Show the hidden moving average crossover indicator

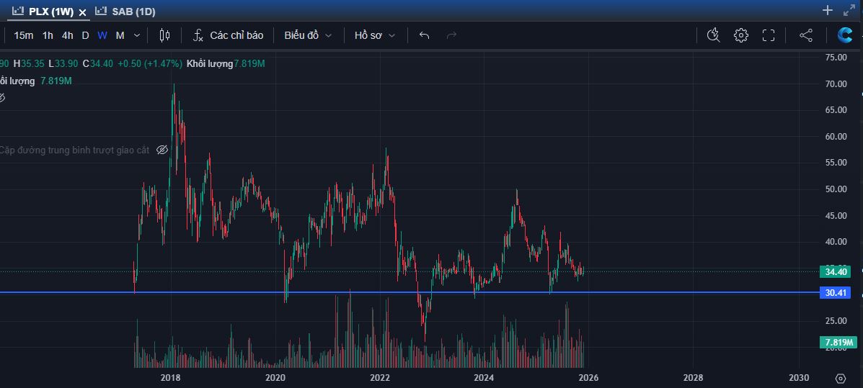point(162,150)
